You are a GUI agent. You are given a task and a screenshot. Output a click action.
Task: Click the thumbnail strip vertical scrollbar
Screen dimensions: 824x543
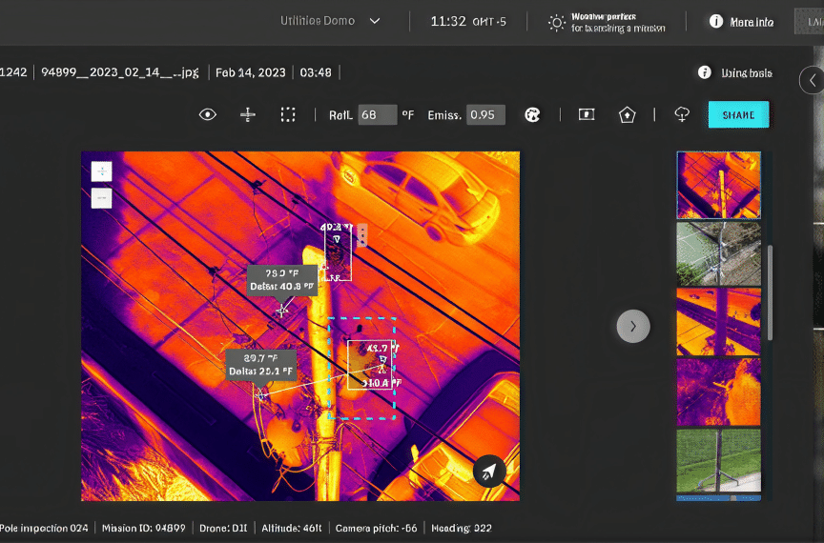(x=770, y=292)
